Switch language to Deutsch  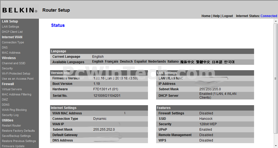pos(126,62)
